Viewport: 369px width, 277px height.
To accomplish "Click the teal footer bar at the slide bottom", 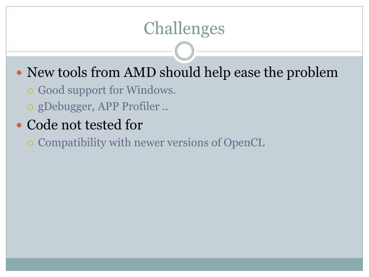I will pos(184,264).
